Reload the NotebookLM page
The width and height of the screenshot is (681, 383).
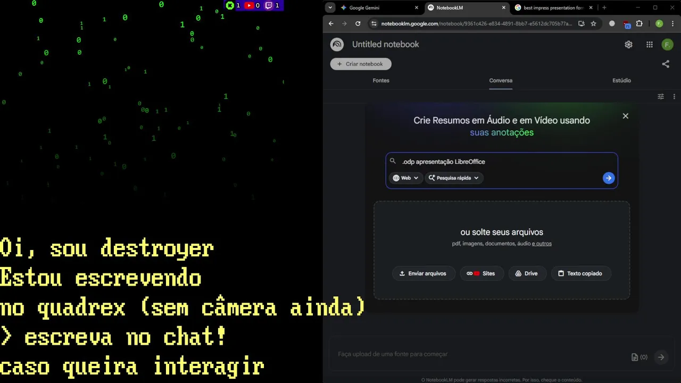click(x=358, y=23)
